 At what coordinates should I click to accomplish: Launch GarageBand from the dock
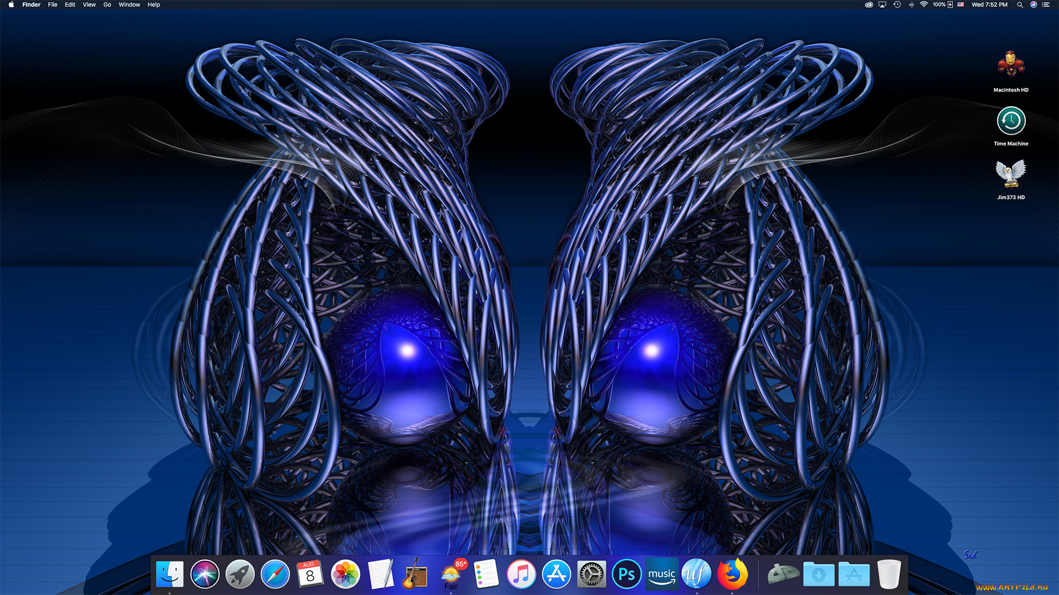pyautogui.click(x=415, y=574)
